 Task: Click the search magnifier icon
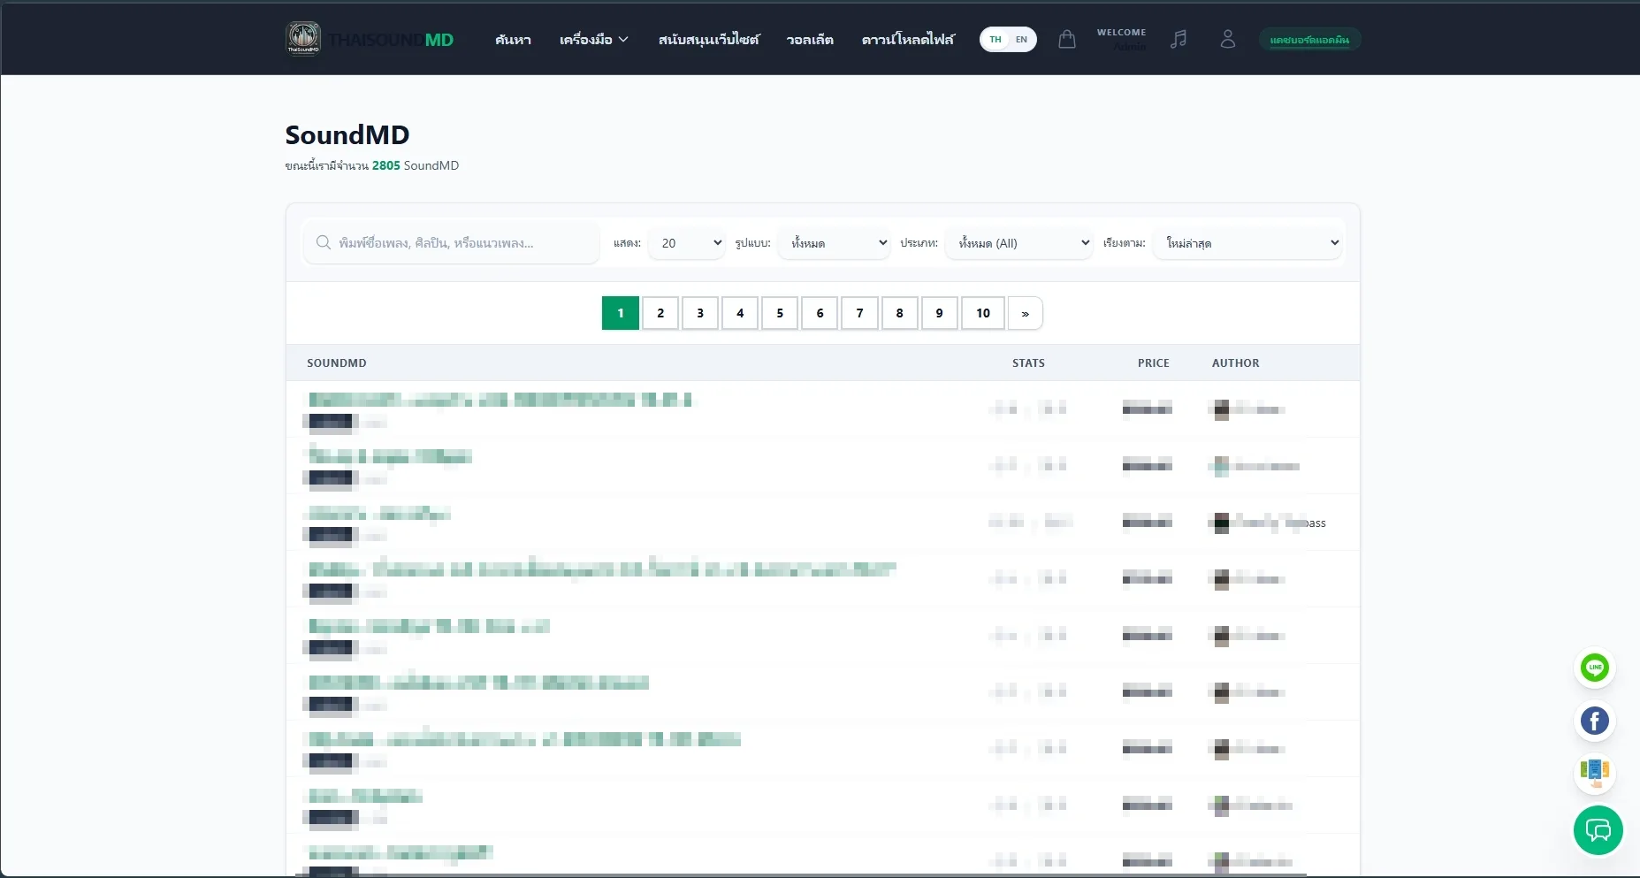(324, 242)
